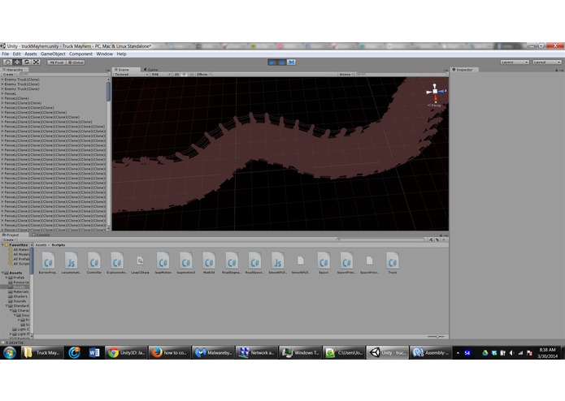Toggle scene lighting button
Viewport: 565px width, 401px height.
(184, 74)
